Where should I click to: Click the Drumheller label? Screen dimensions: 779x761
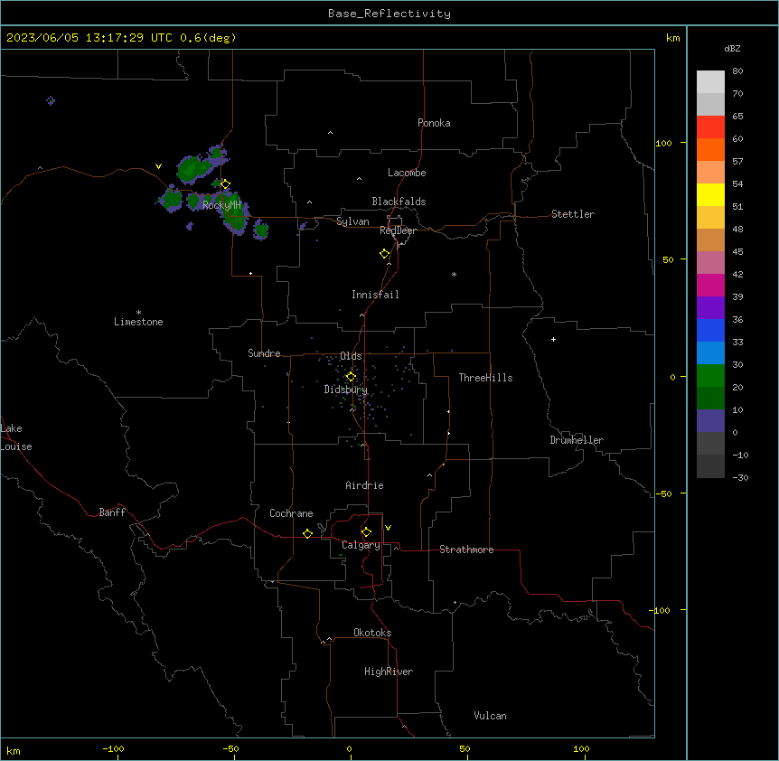(577, 440)
